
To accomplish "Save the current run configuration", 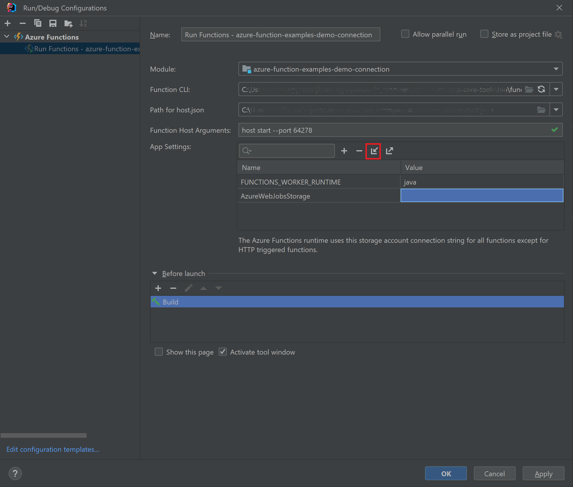I will click(53, 23).
